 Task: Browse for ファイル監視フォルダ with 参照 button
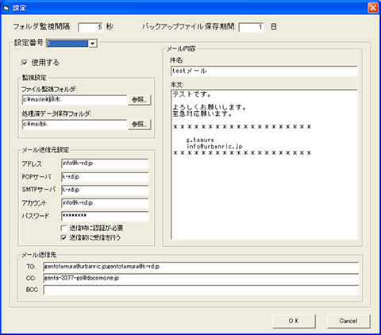[140, 100]
